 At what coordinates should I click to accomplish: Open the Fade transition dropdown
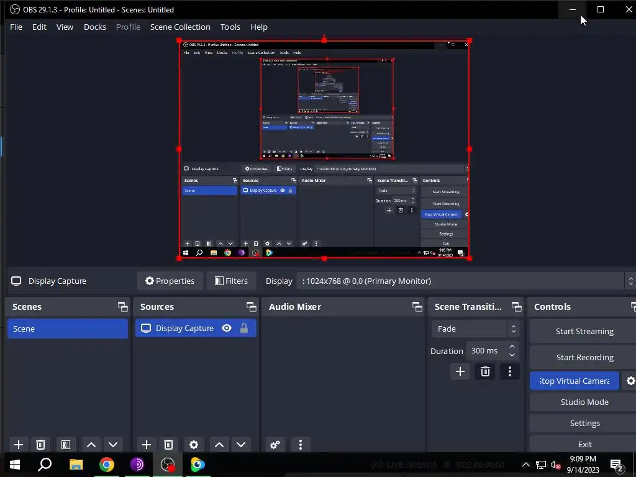point(475,329)
